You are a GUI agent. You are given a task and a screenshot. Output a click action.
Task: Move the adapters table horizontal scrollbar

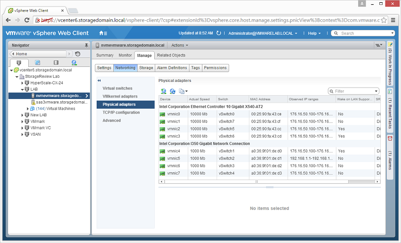(x=256, y=182)
